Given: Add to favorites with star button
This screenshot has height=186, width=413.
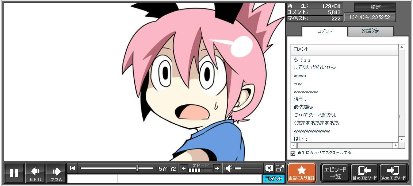Looking at the screenshot, I should 301,173.
